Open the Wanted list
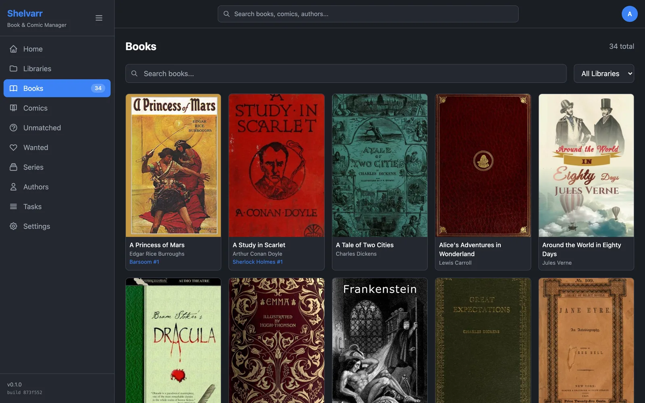 (57, 147)
